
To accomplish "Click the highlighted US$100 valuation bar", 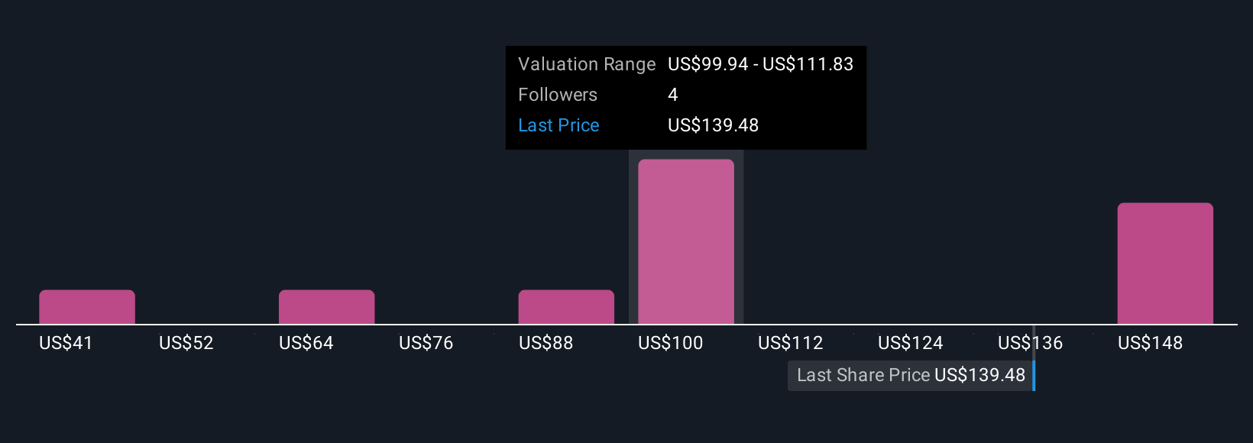I will point(686,241).
